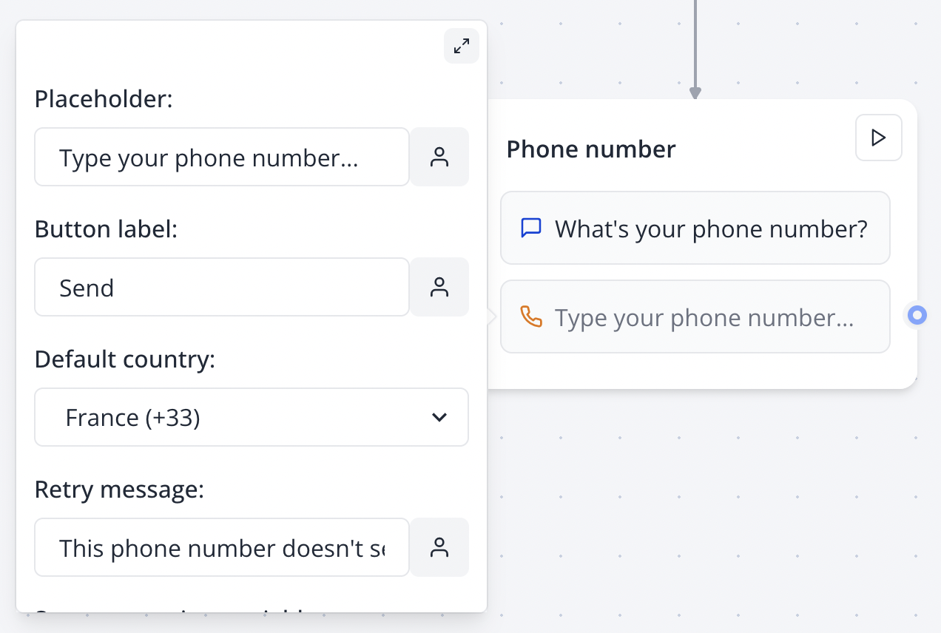Click the chat bubble icon on the question message
The width and height of the screenshot is (941, 633).
point(530,228)
